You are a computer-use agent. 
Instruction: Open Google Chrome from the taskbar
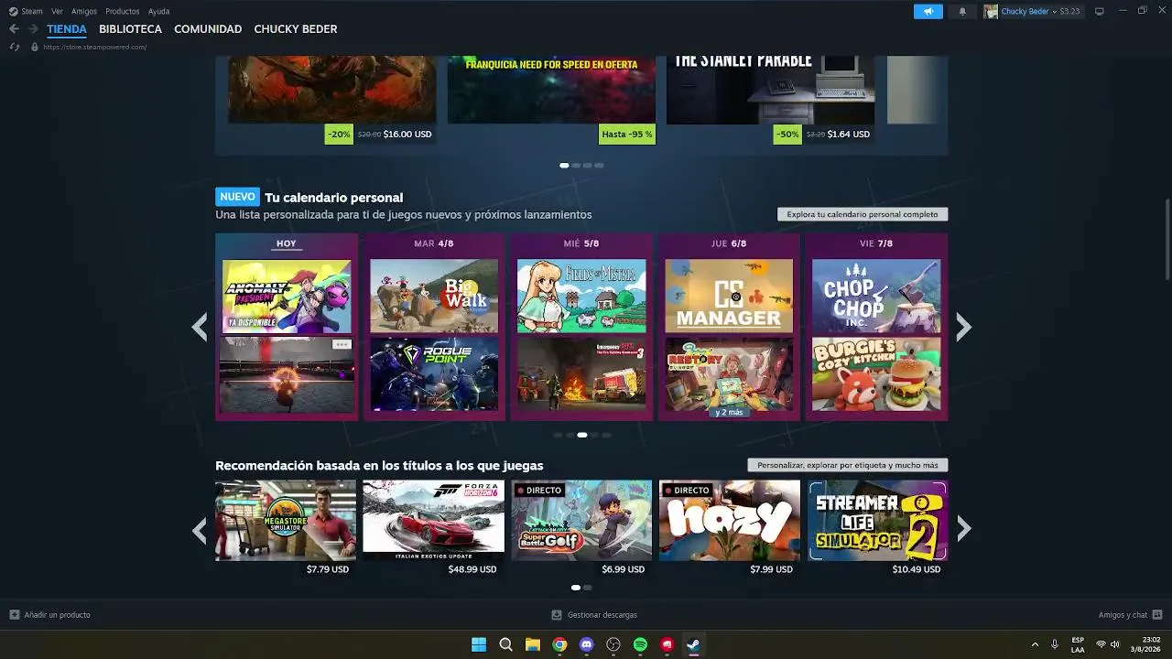[x=559, y=644]
